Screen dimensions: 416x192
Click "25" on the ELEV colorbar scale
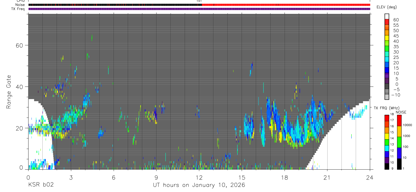click(x=396, y=57)
